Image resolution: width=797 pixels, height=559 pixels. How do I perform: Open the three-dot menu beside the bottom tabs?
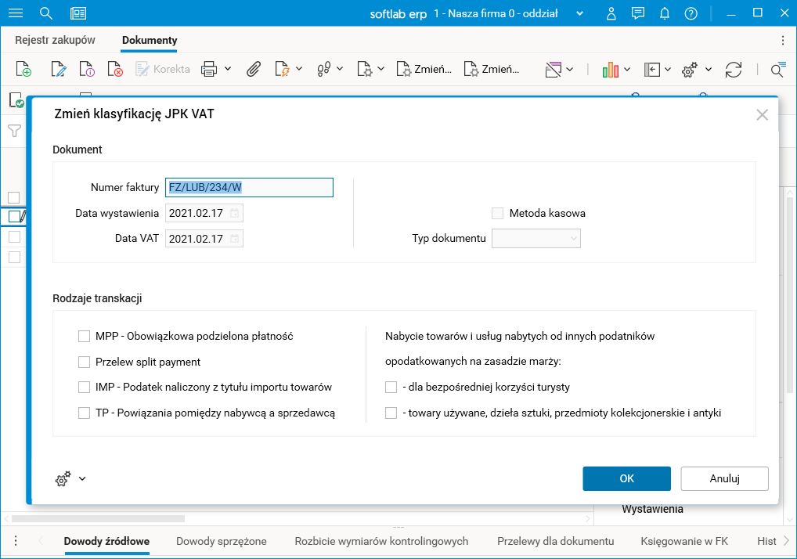16,541
